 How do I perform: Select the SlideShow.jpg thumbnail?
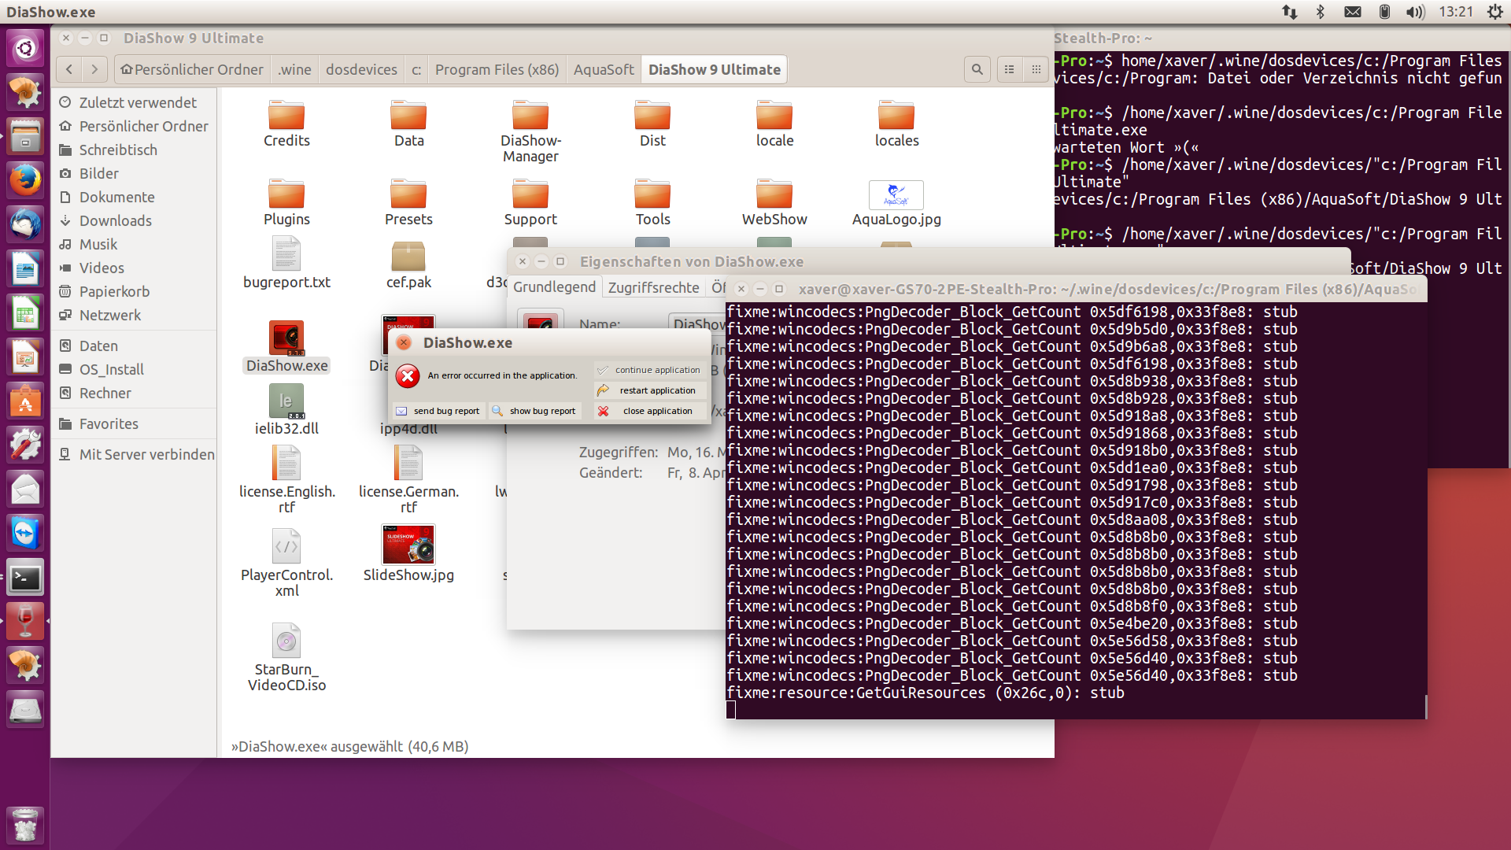click(x=408, y=545)
